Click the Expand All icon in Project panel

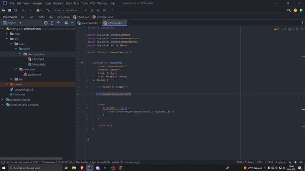click(x=52, y=23)
